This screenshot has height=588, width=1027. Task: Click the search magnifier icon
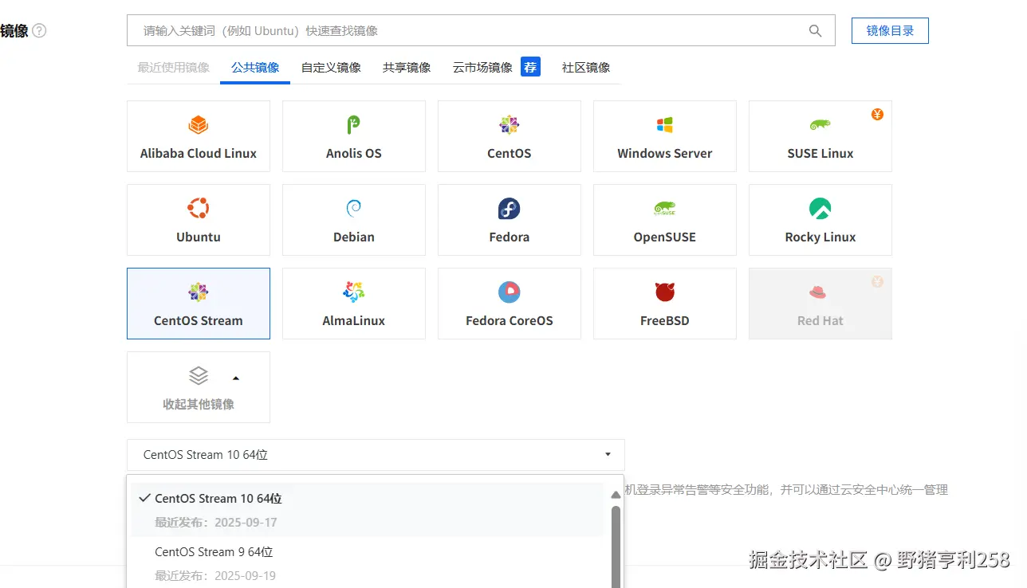click(x=815, y=31)
